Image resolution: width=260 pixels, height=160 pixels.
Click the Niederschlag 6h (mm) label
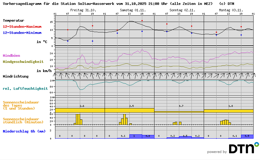pyautogui.click(x=24, y=131)
